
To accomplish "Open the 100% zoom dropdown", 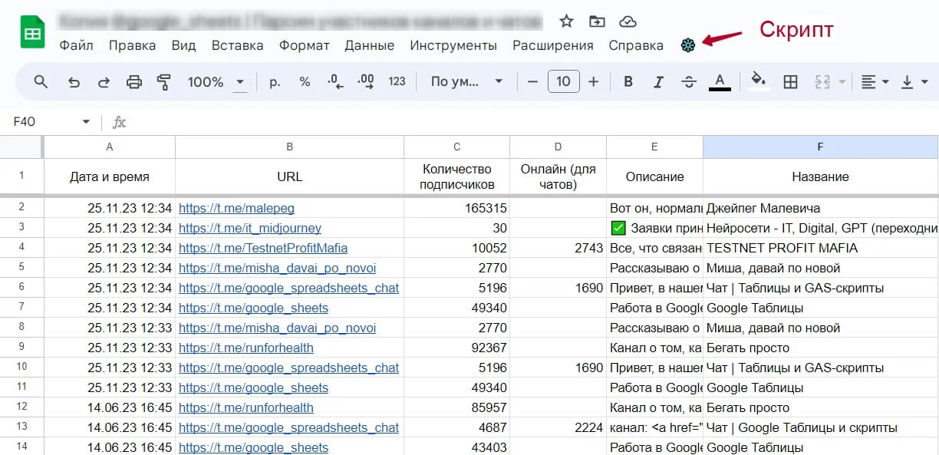I will pos(217,82).
